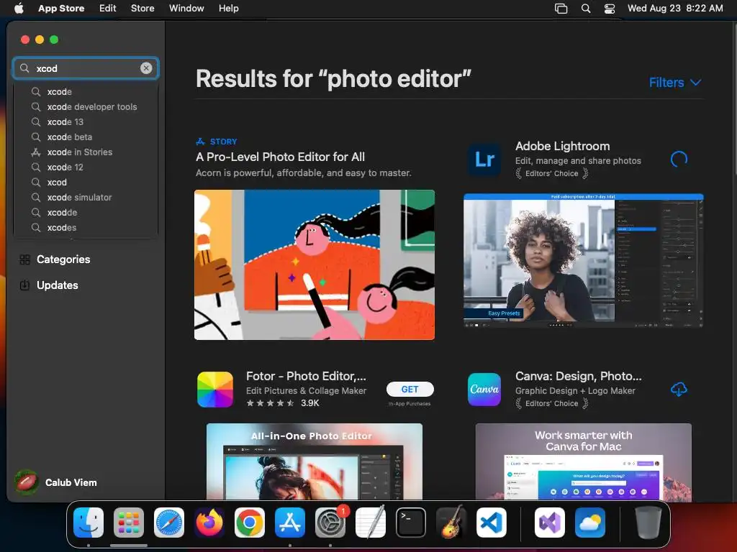Open the Edit menu
The image size is (737, 552).
[x=108, y=8]
